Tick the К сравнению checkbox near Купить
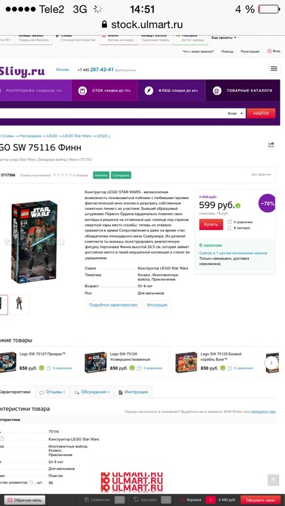This screenshot has width=285, height=506. (229, 222)
